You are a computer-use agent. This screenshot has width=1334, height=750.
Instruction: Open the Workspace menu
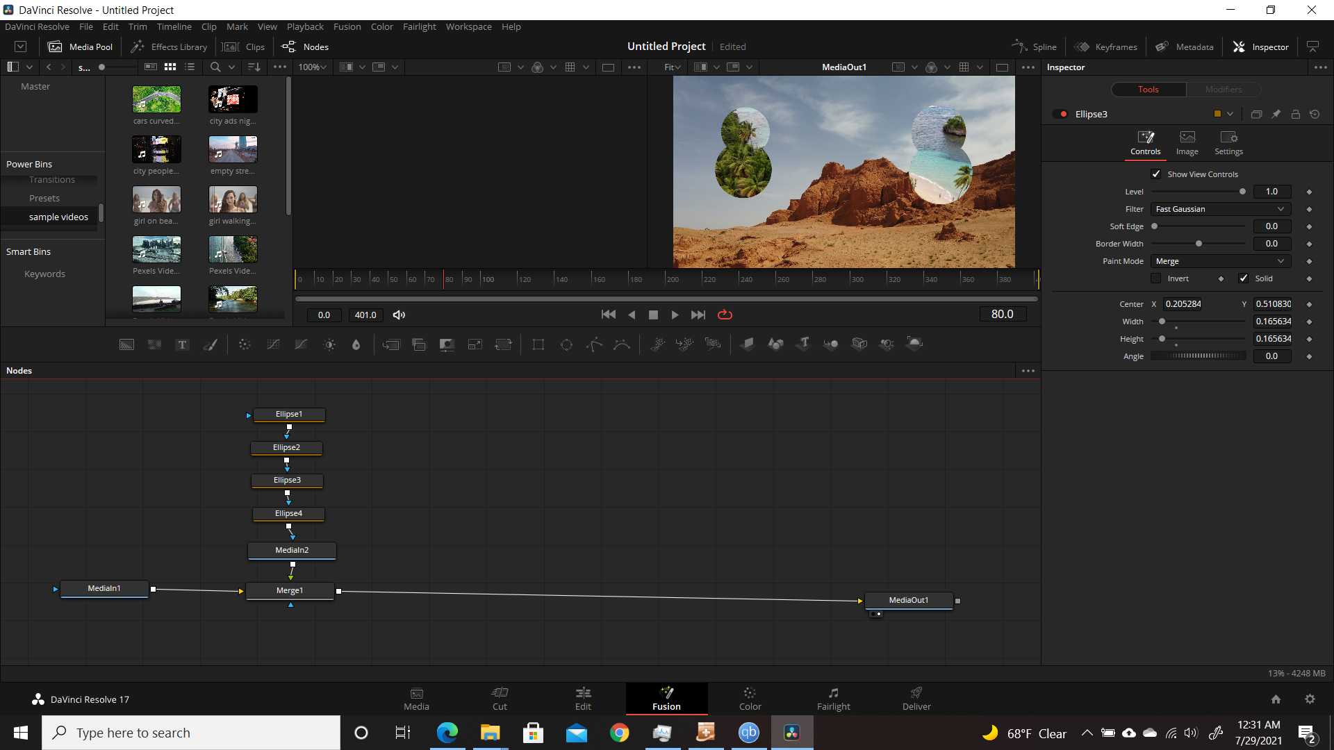pyautogui.click(x=468, y=26)
